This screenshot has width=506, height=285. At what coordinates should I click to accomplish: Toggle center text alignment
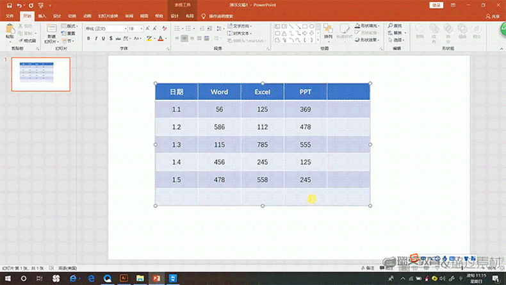[184, 38]
